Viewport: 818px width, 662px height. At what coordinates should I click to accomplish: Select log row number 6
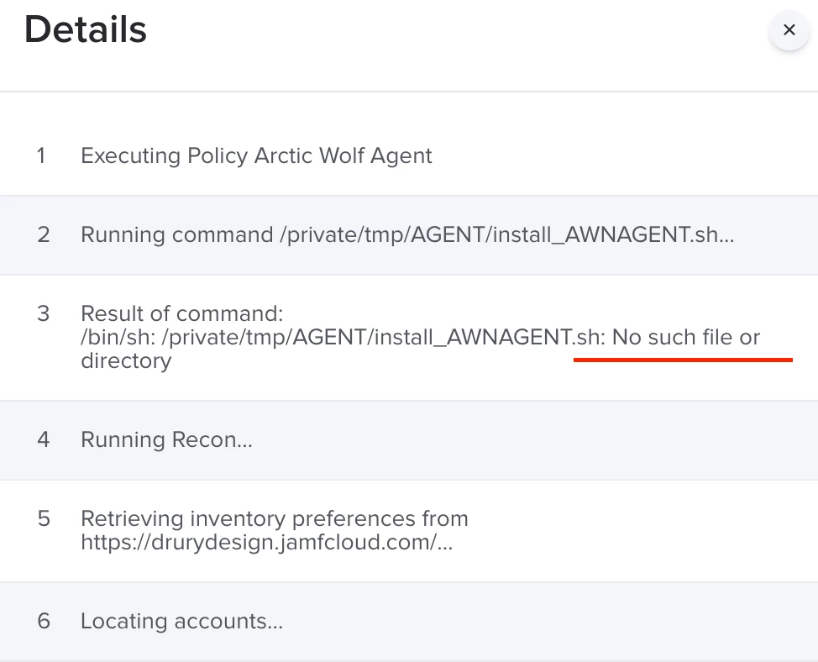44,621
